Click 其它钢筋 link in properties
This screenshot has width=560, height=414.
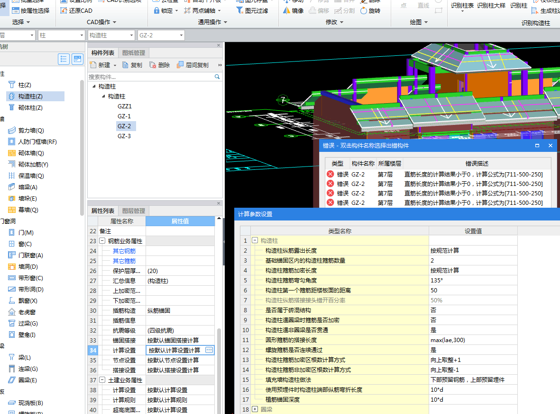click(124, 251)
